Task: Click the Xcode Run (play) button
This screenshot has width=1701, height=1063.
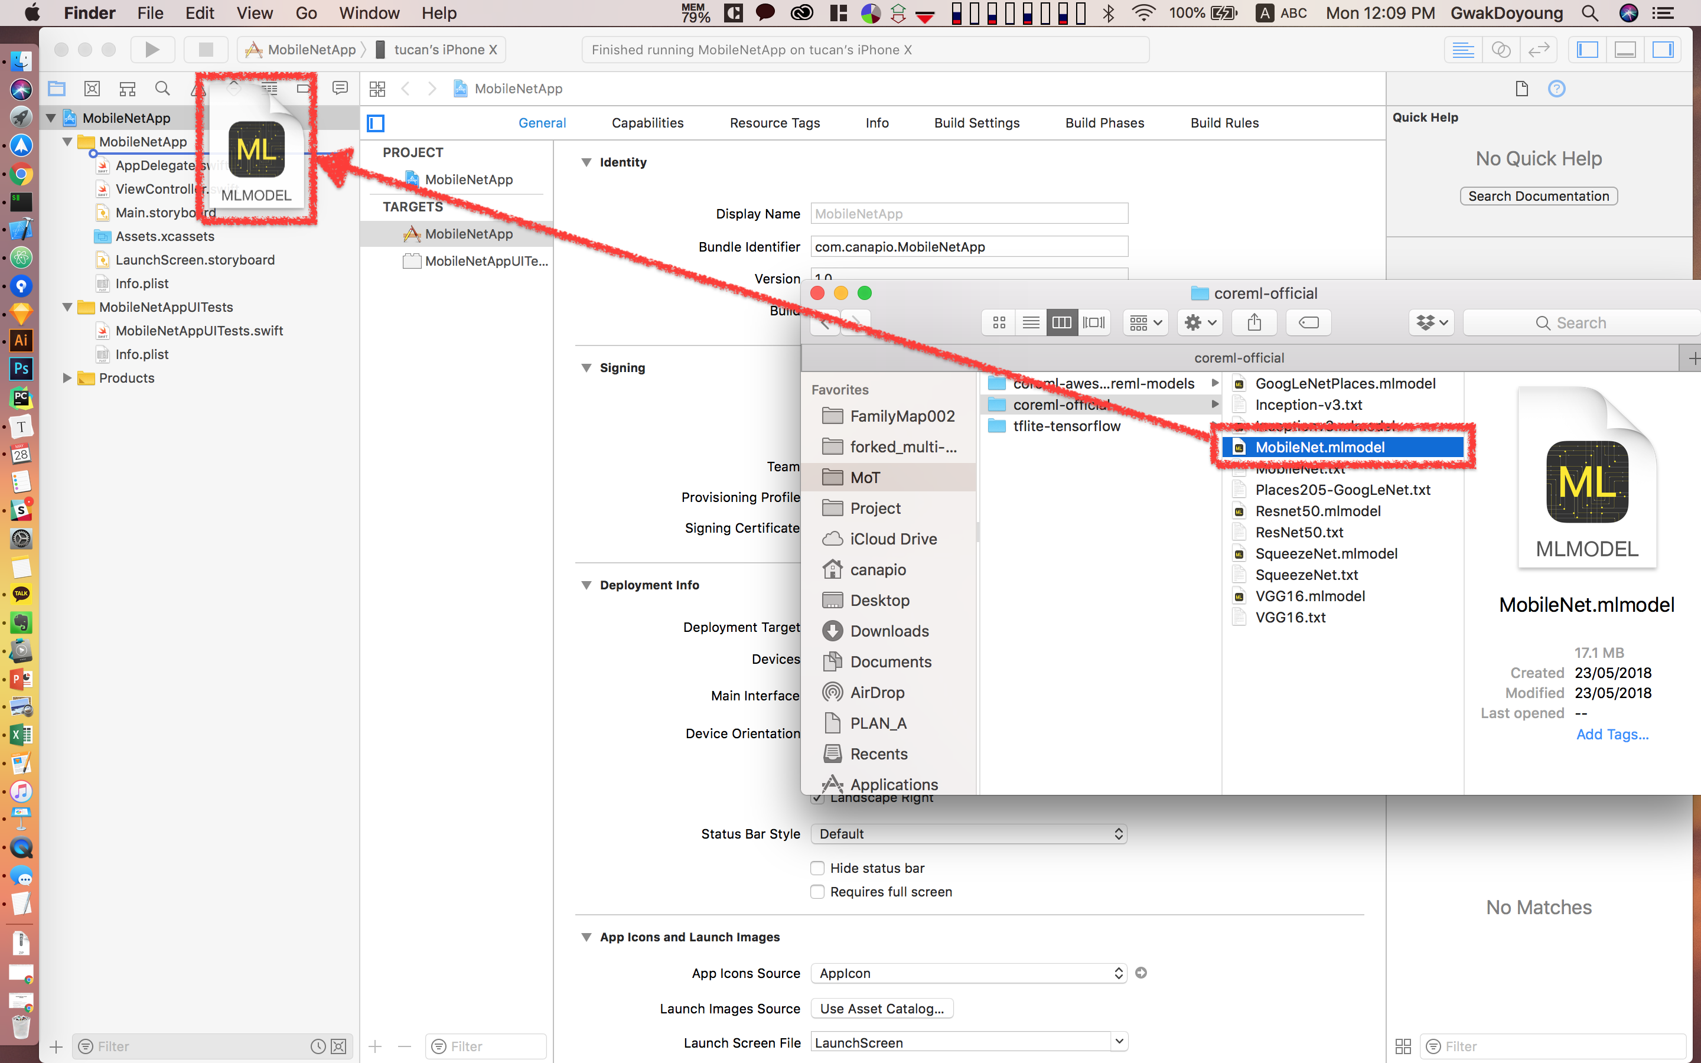Action: (x=152, y=49)
